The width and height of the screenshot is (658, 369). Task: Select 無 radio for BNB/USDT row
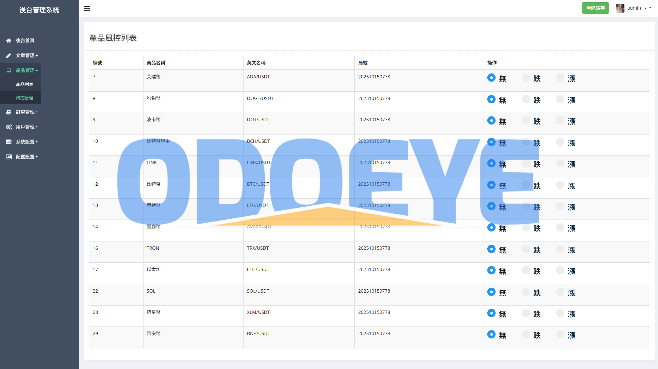click(x=491, y=334)
